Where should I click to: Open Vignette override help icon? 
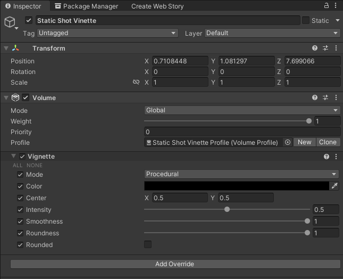tap(327, 157)
